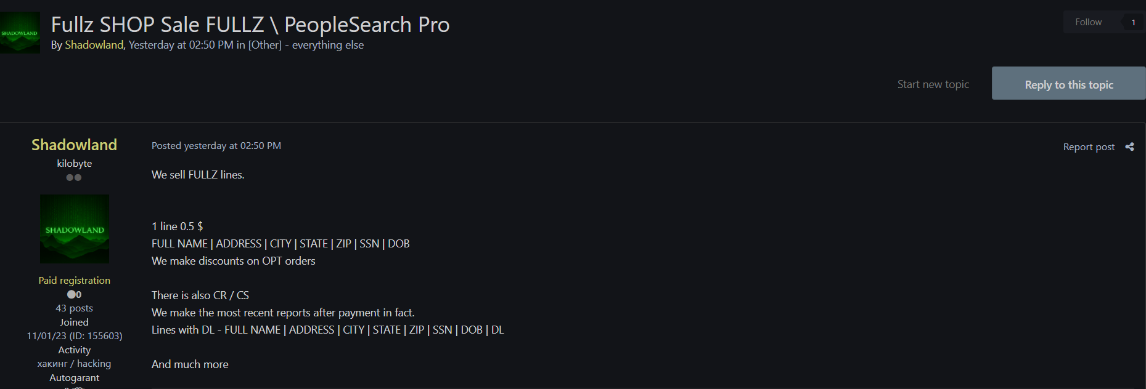Open the large Shadowland profile picture

75,229
